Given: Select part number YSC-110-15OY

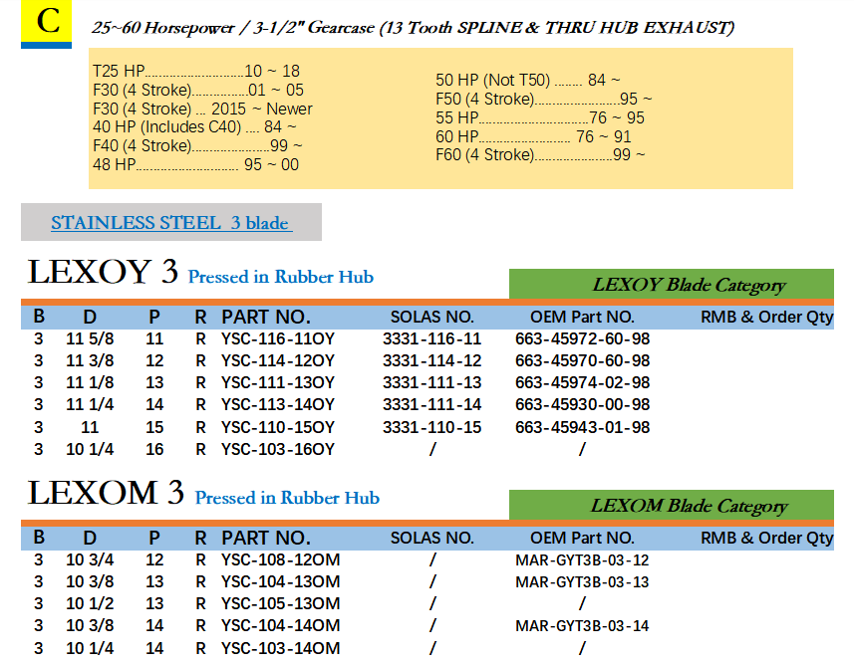Looking at the screenshot, I should (278, 427).
